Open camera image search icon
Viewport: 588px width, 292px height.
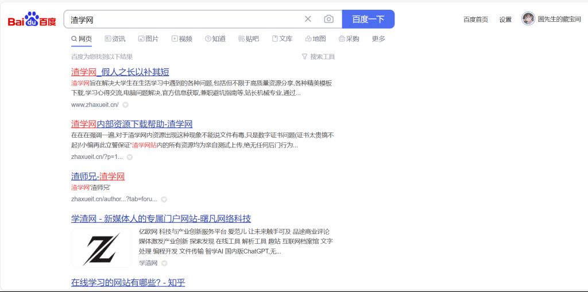(x=329, y=19)
